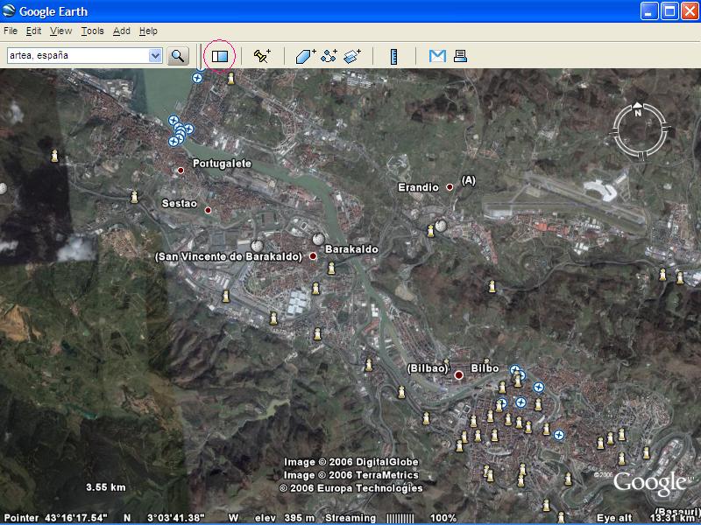This screenshot has width=701, height=525.
Task: Select the red dot marking Portugalete
Action: (x=181, y=171)
